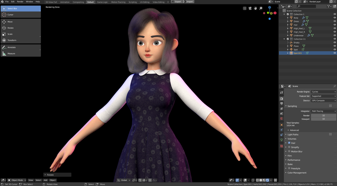
Task: Activate the Measure tool
Action: point(21,53)
